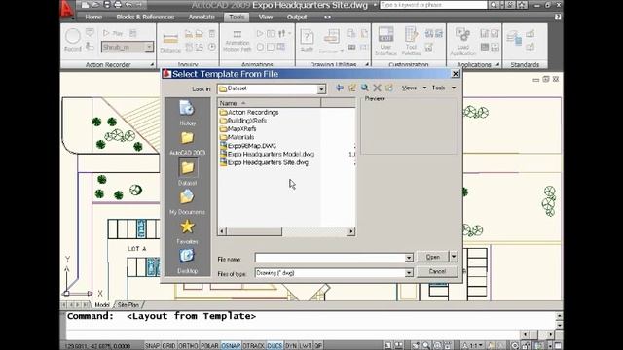Toggle OTRACK in status bar
The image size is (623, 350).
click(253, 346)
